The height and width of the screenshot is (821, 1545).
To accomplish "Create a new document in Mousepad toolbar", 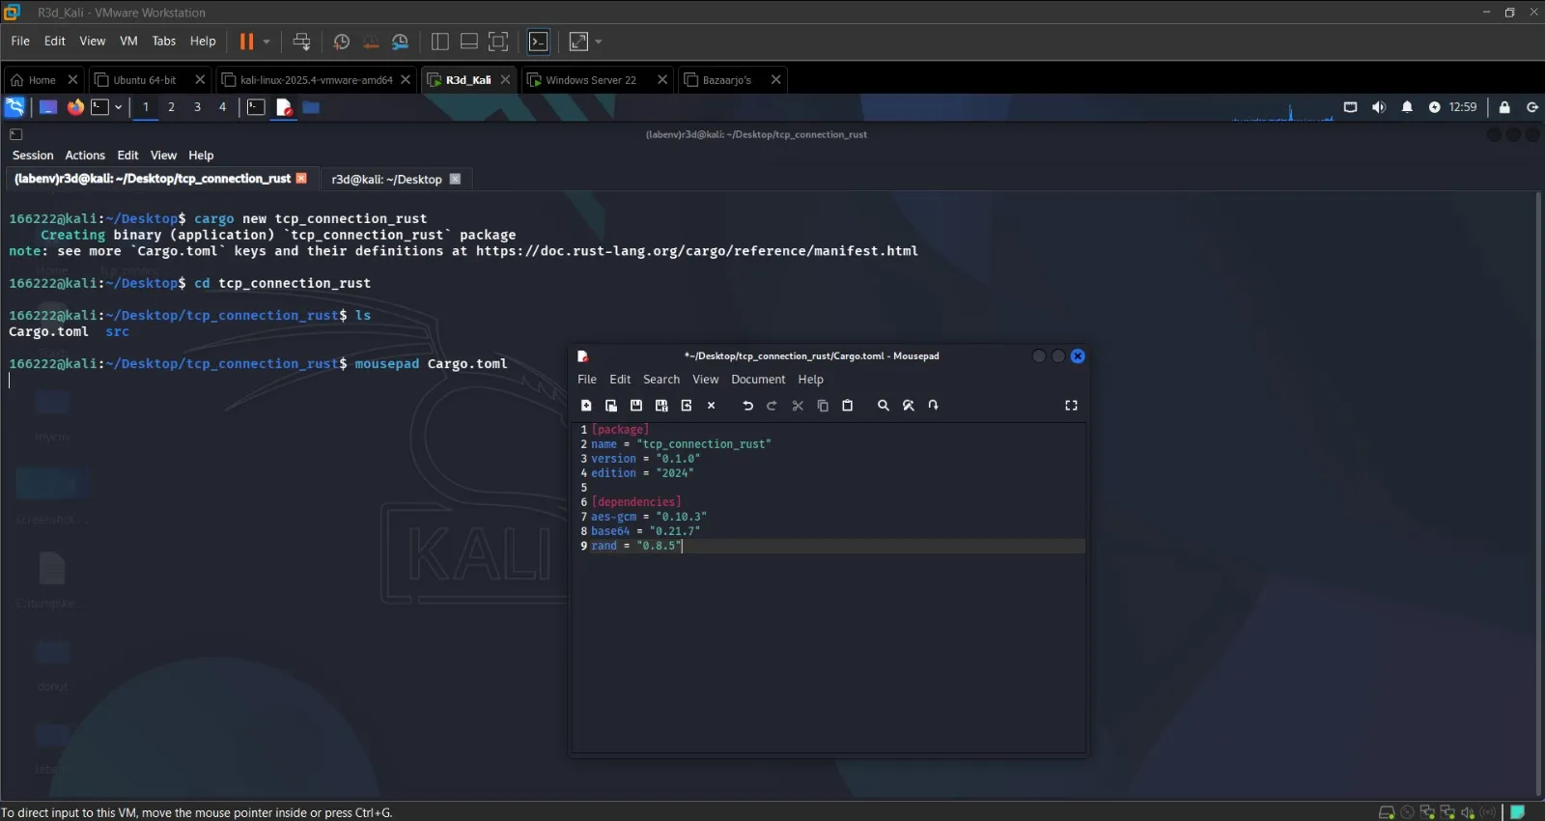I will pos(586,406).
